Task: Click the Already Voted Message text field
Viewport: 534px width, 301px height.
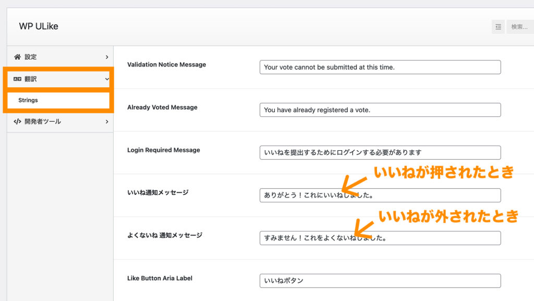Action: click(x=380, y=110)
